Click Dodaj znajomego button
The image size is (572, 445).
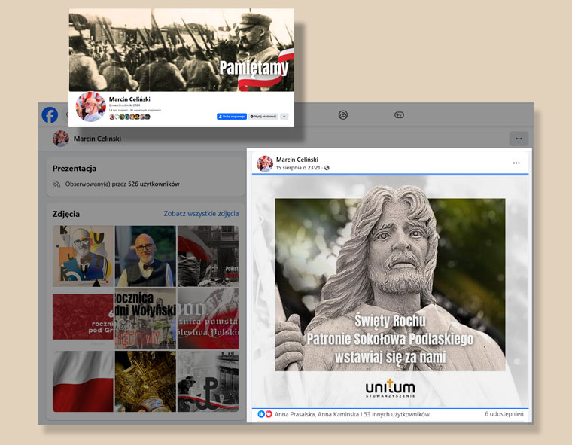pos(232,117)
